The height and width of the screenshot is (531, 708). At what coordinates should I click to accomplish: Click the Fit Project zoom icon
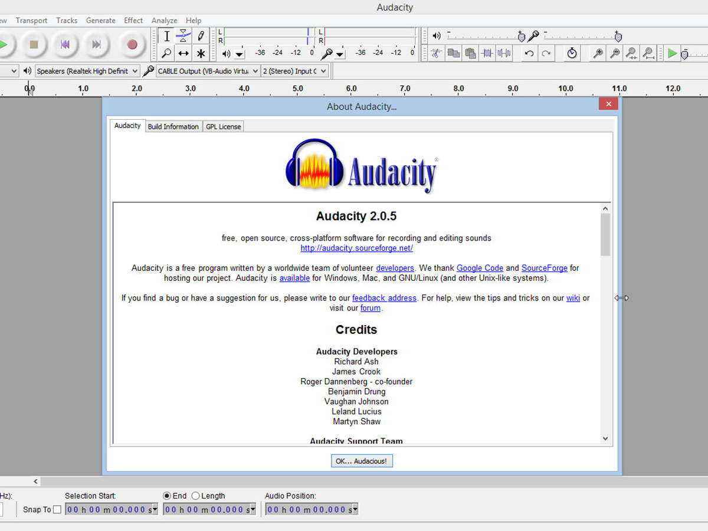[648, 53]
